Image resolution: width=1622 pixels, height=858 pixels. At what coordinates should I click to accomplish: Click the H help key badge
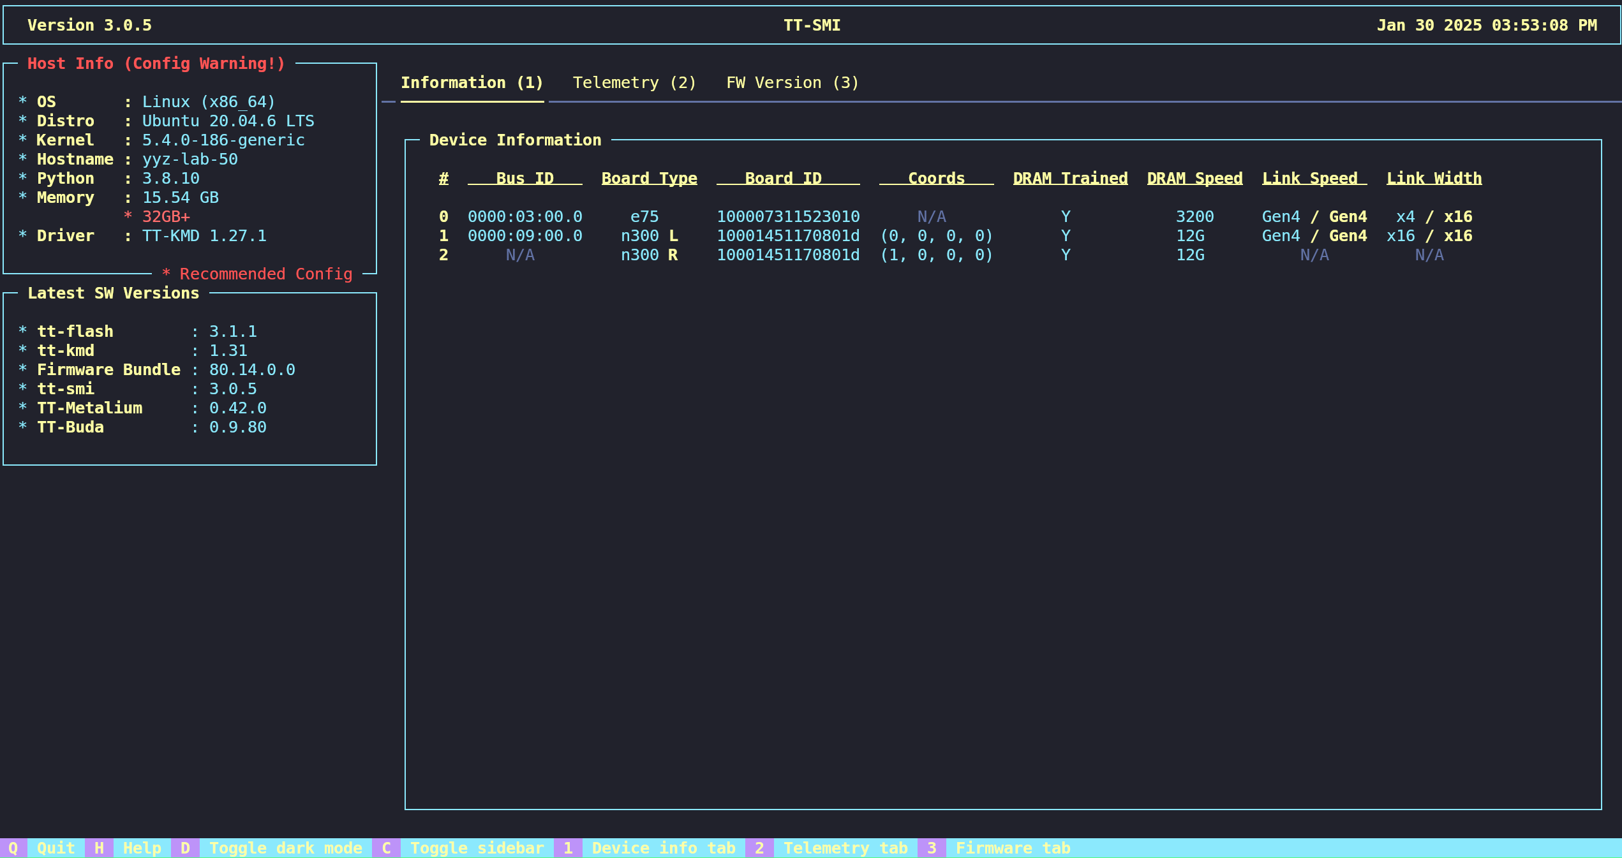99,848
